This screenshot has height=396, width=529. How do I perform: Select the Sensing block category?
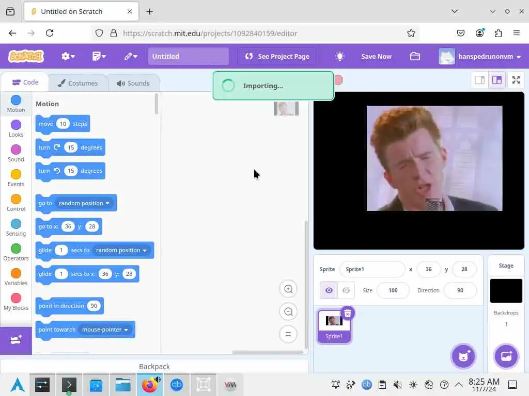[16, 227]
